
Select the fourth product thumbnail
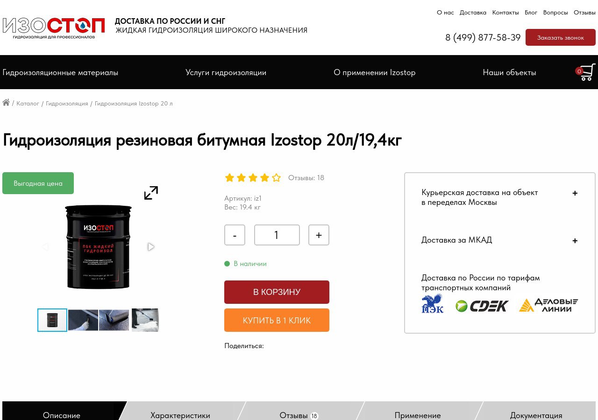(145, 320)
